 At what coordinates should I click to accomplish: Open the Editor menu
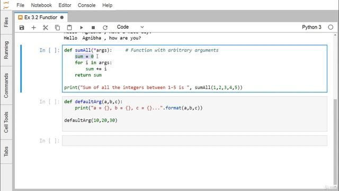[65, 5]
